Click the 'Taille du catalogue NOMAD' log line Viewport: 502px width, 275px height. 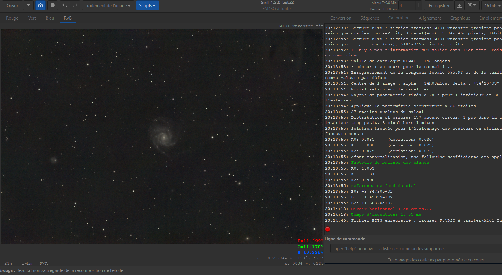click(387, 61)
